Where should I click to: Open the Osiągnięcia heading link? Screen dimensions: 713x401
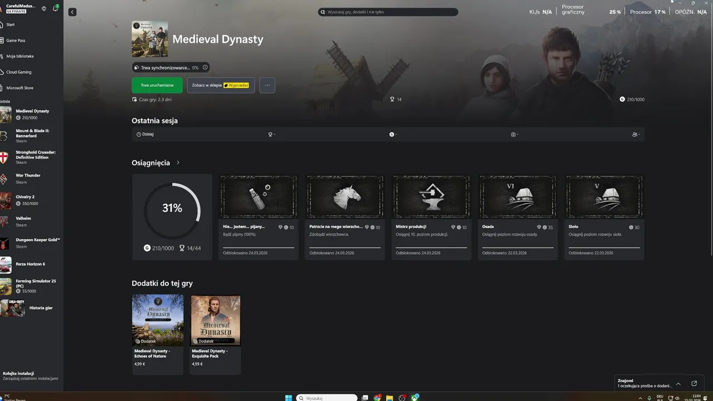[x=151, y=163]
